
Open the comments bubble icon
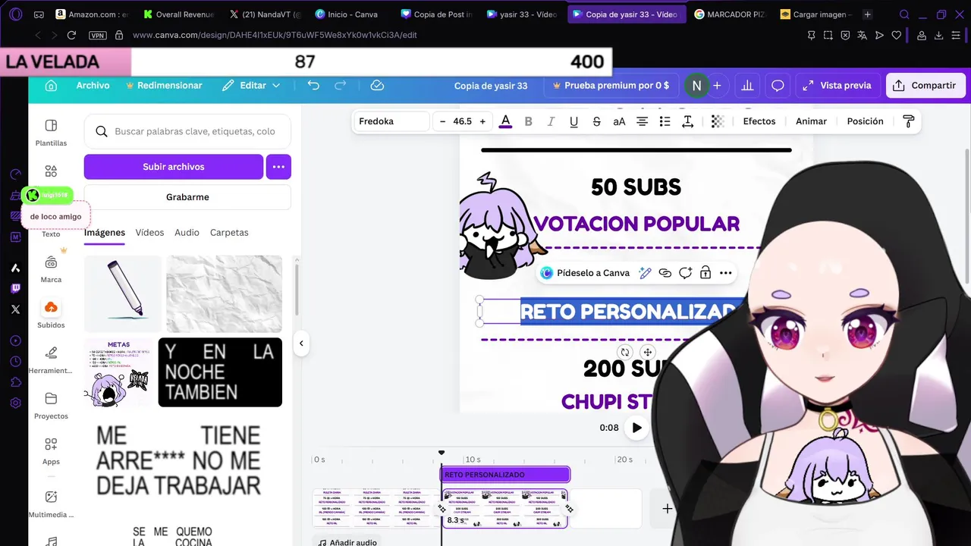778,86
